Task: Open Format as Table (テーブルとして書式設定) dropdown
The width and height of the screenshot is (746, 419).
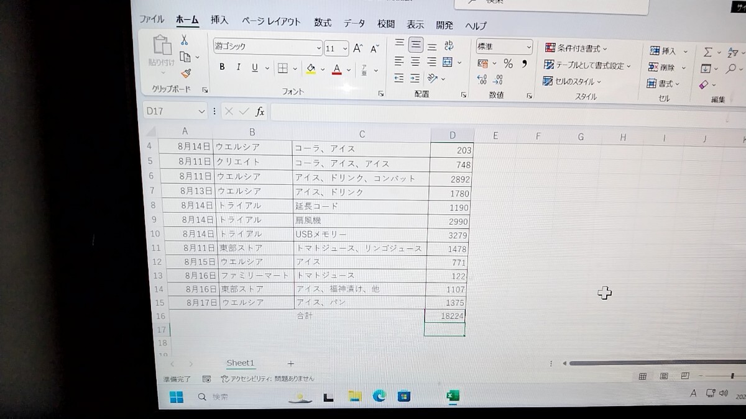Action: pos(587,65)
